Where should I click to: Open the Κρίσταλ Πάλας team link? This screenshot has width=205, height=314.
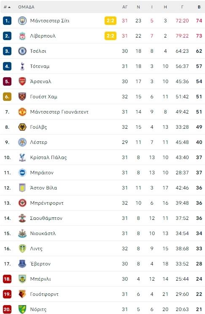48,157
